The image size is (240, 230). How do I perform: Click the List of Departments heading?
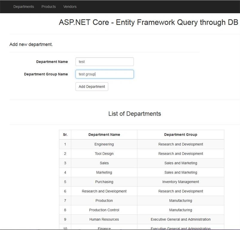[x=135, y=114]
